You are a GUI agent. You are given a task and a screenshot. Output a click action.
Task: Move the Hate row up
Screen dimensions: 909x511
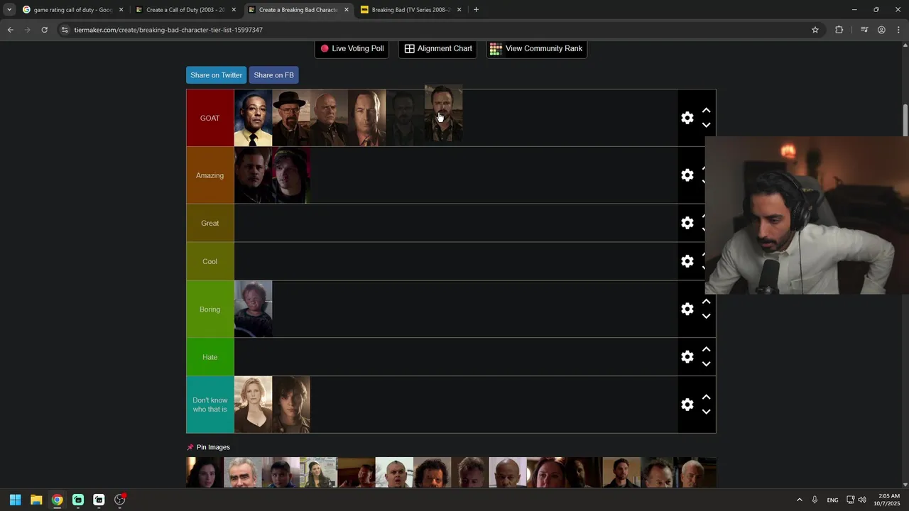706,349
